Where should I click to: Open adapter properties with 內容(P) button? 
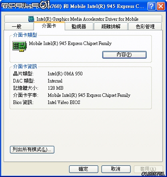[124, 55]
